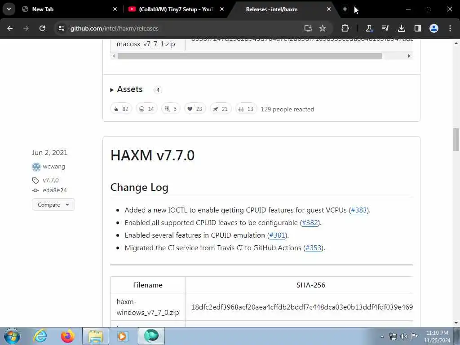The width and height of the screenshot is (460, 345).
Task: Open the Windows Start button
Action: [x=12, y=336]
